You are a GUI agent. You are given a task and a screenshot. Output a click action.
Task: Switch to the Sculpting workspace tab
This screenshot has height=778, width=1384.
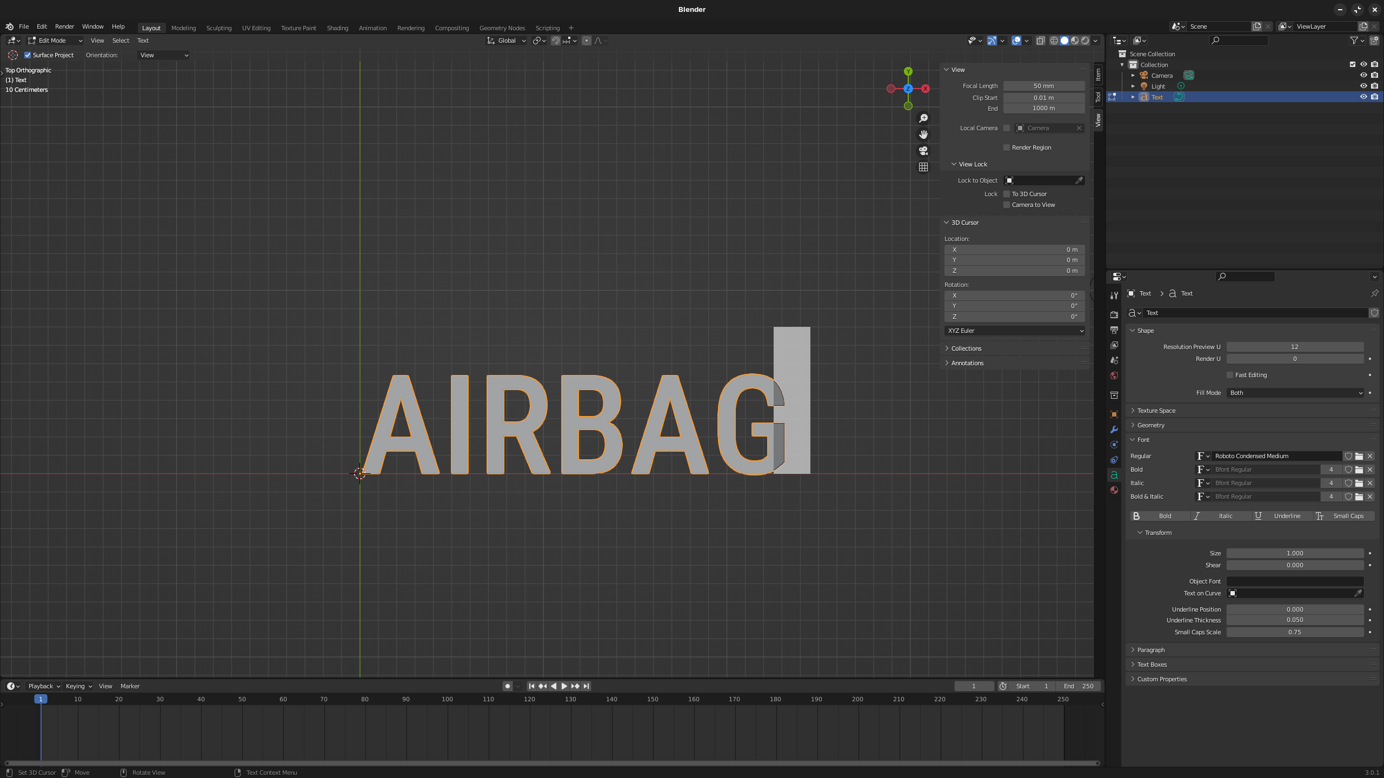coord(218,28)
